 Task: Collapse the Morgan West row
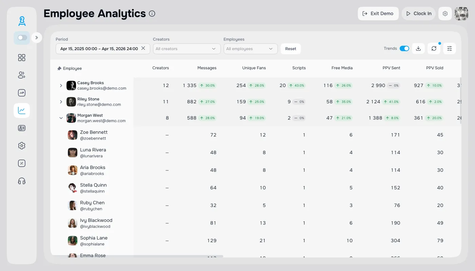[x=61, y=118]
